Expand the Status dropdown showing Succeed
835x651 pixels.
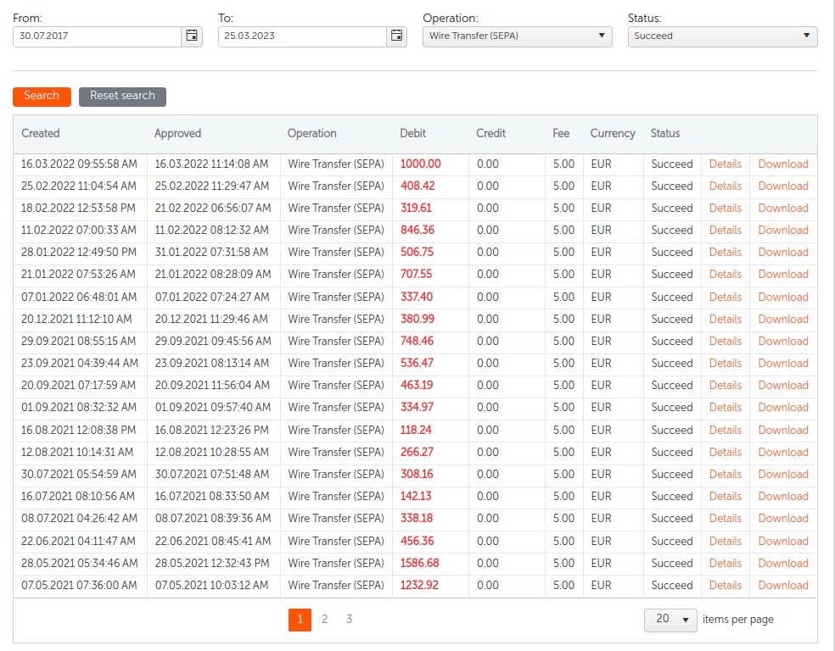tap(722, 36)
